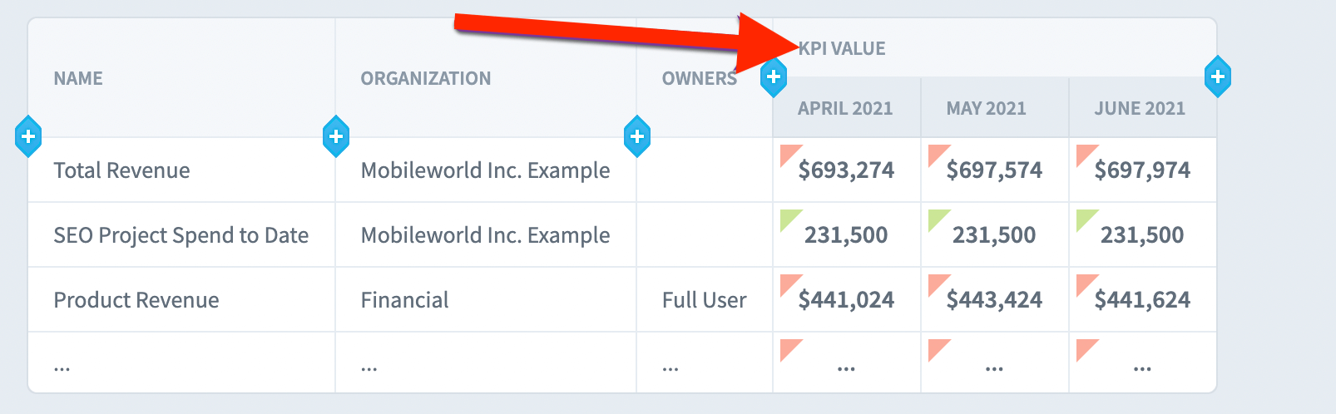Click green flag on SEO Project May value
The width and height of the screenshot is (1336, 414).
click(x=937, y=218)
